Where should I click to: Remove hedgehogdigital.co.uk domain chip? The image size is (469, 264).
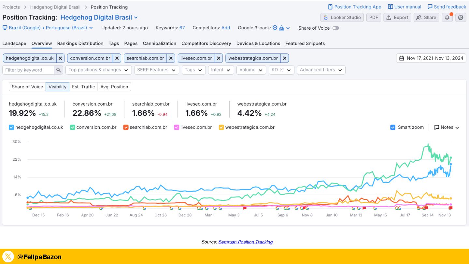(x=60, y=58)
